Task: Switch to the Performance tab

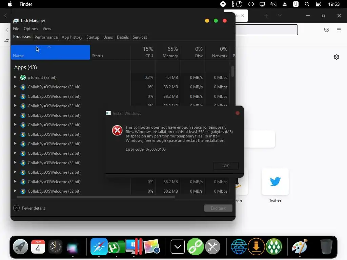Action: click(46, 37)
